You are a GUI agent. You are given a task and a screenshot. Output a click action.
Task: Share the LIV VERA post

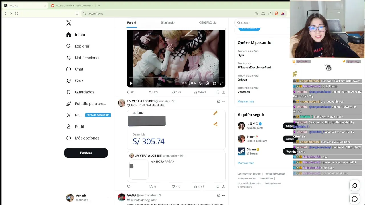224,186
